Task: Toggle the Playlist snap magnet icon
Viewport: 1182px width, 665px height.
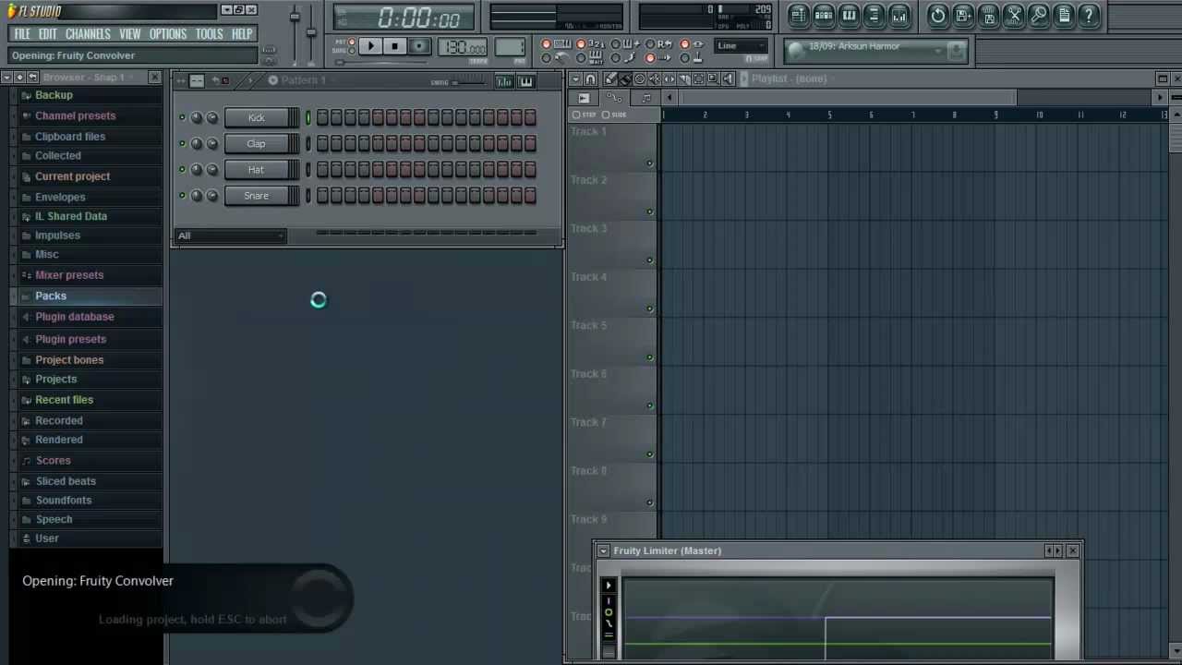Action: click(x=590, y=79)
